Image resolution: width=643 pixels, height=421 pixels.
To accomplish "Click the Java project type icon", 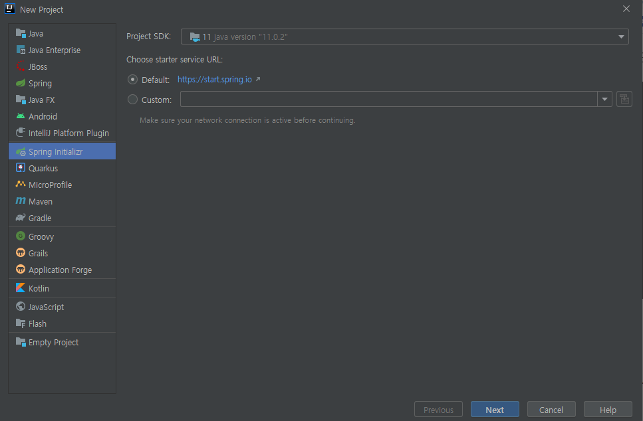I will tap(21, 33).
